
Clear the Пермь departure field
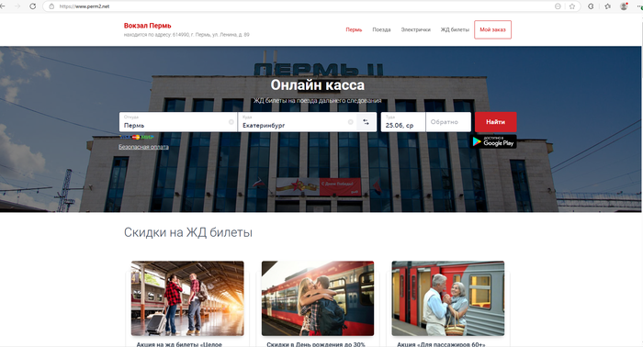[x=231, y=122]
